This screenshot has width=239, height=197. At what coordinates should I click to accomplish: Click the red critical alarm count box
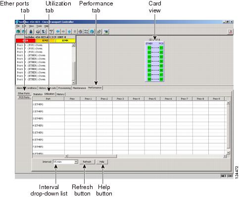tap(26, 41)
